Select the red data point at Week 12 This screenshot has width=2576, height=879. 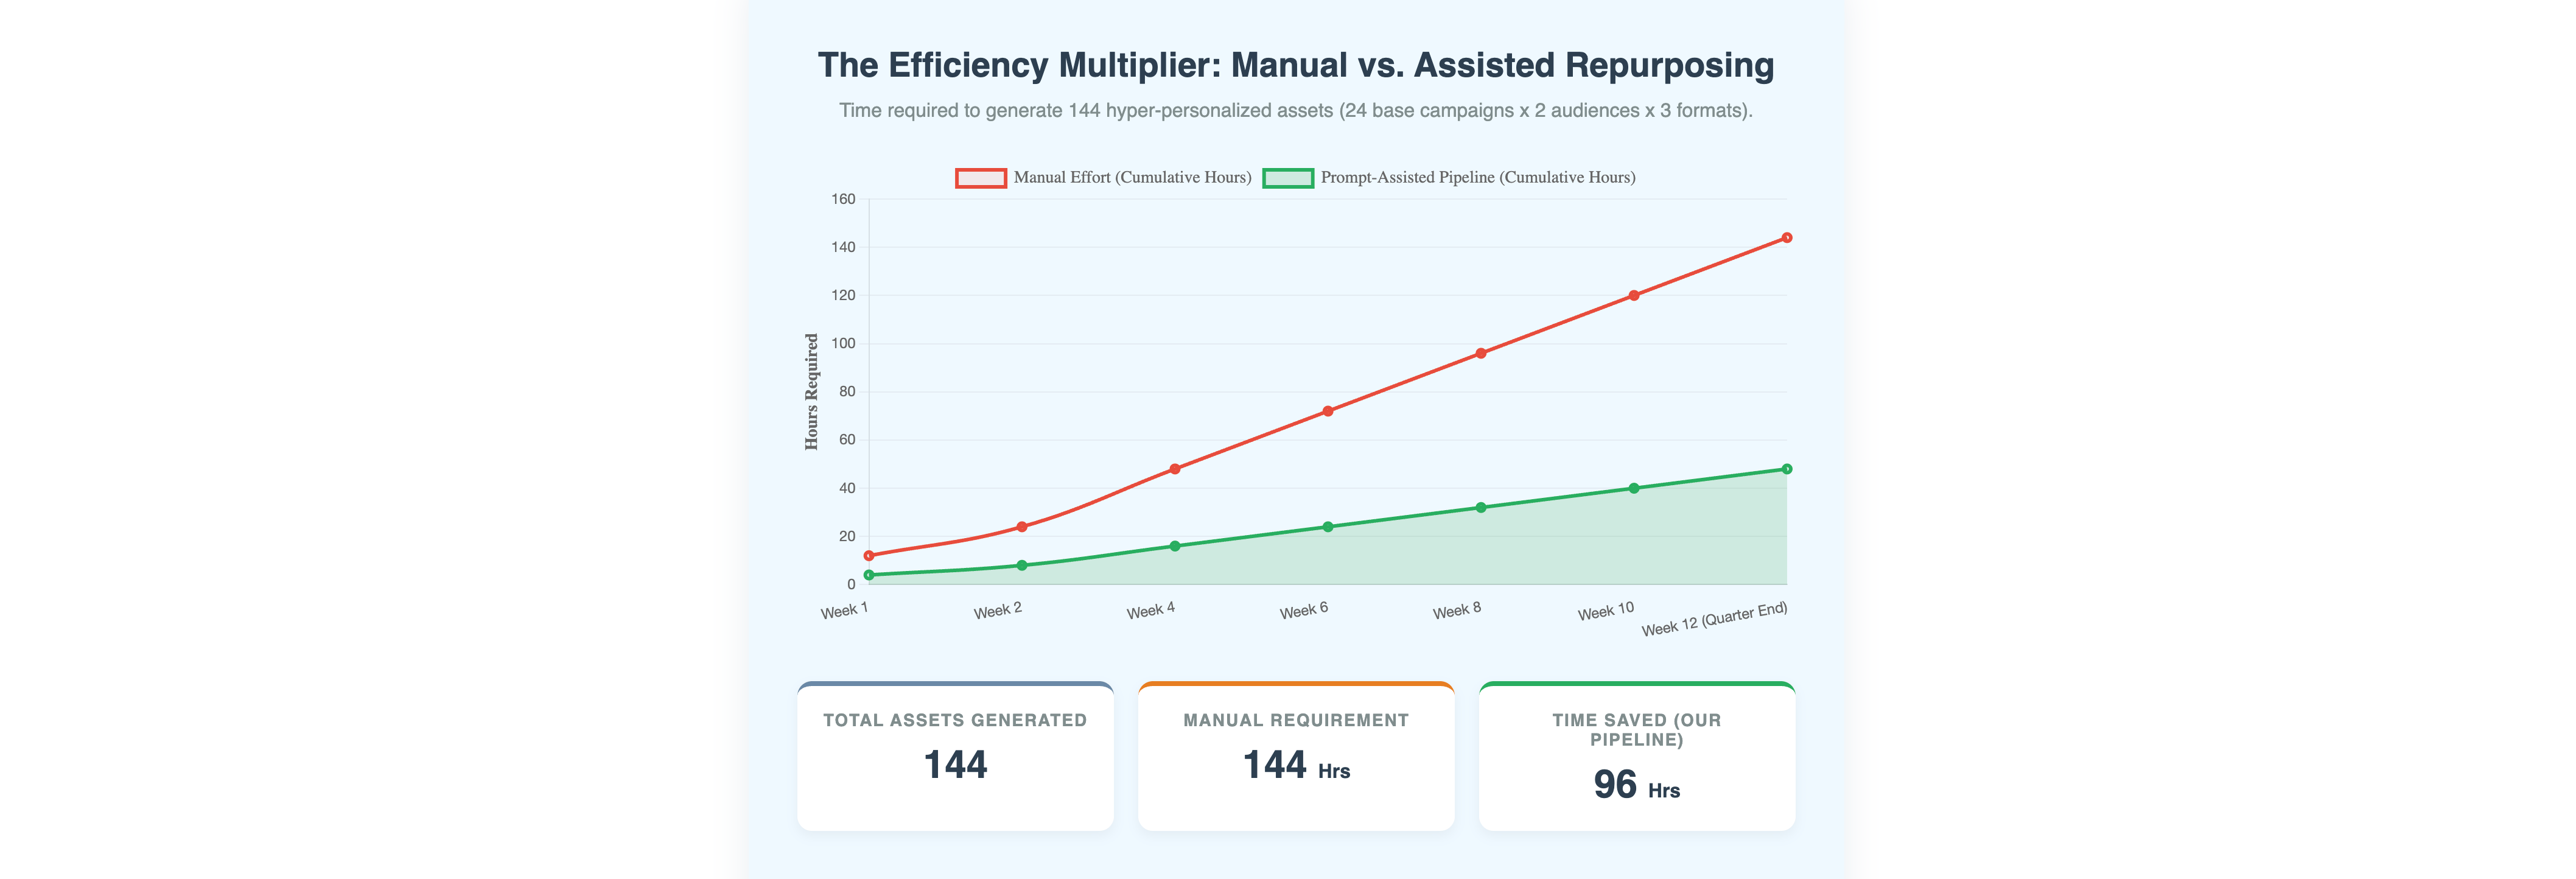(x=1787, y=238)
